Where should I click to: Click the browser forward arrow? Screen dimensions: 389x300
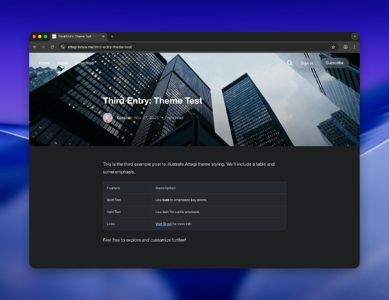(43, 47)
